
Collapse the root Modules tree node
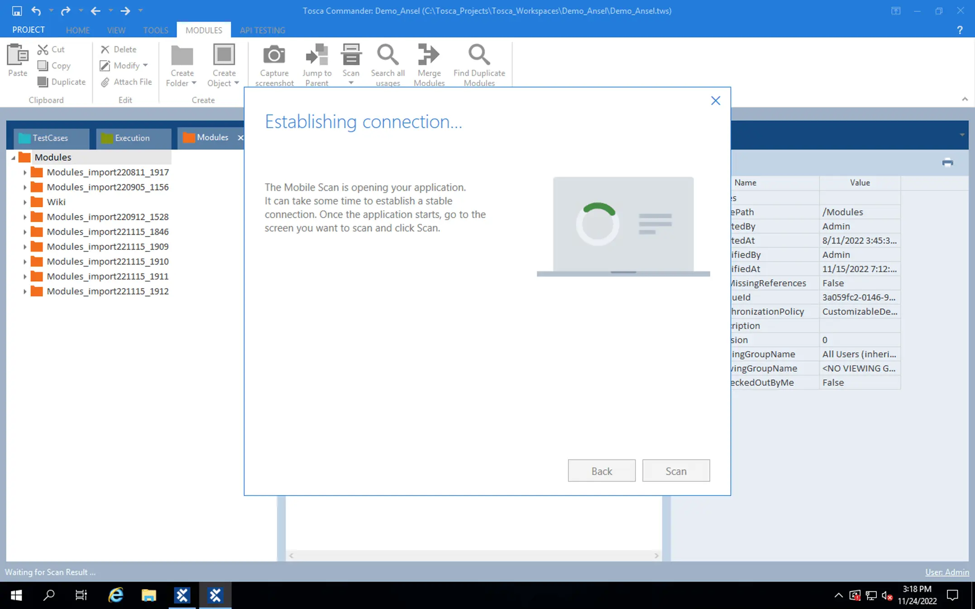pyautogui.click(x=14, y=157)
